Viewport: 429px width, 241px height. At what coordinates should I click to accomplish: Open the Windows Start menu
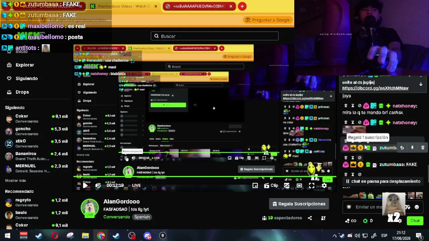tap(7, 236)
